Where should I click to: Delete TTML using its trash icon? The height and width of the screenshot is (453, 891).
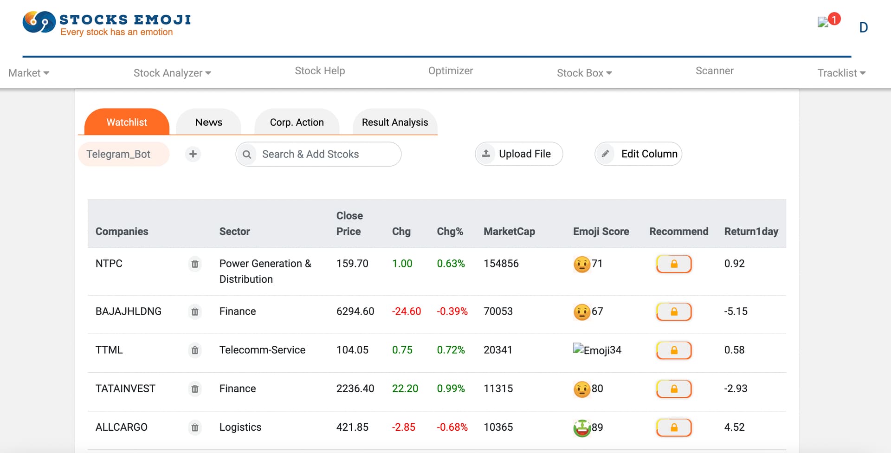[x=195, y=350]
